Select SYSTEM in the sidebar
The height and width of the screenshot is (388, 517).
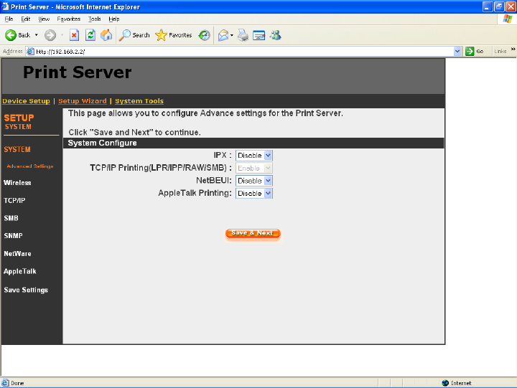click(x=17, y=150)
